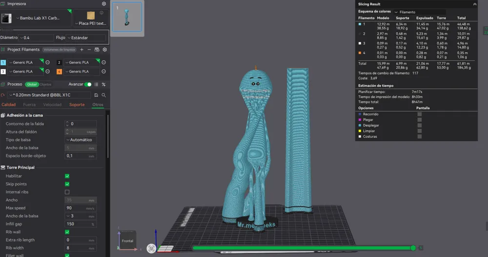Open Esquema de colores Filamento dropdown

tap(419, 12)
